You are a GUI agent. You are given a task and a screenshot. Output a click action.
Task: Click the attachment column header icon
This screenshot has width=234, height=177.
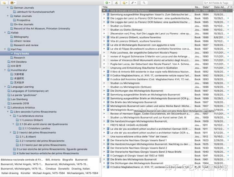click(x=228, y=7)
